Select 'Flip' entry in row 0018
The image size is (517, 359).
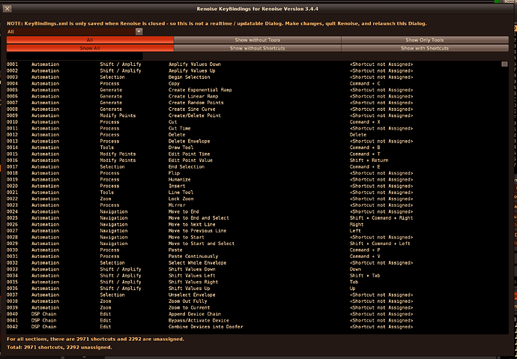point(174,173)
